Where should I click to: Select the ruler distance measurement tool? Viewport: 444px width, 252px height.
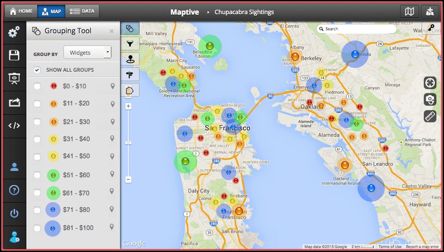[x=430, y=116]
